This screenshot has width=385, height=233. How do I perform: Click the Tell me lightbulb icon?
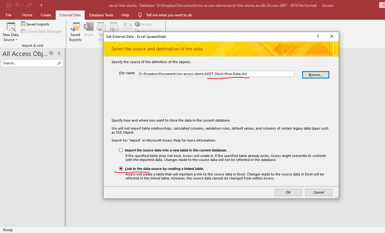click(140, 15)
